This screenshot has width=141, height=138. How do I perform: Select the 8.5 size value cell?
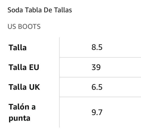97,47
